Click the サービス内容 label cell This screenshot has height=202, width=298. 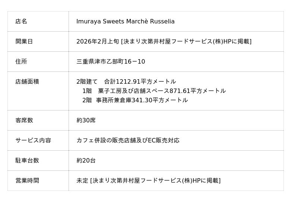tap(33, 141)
